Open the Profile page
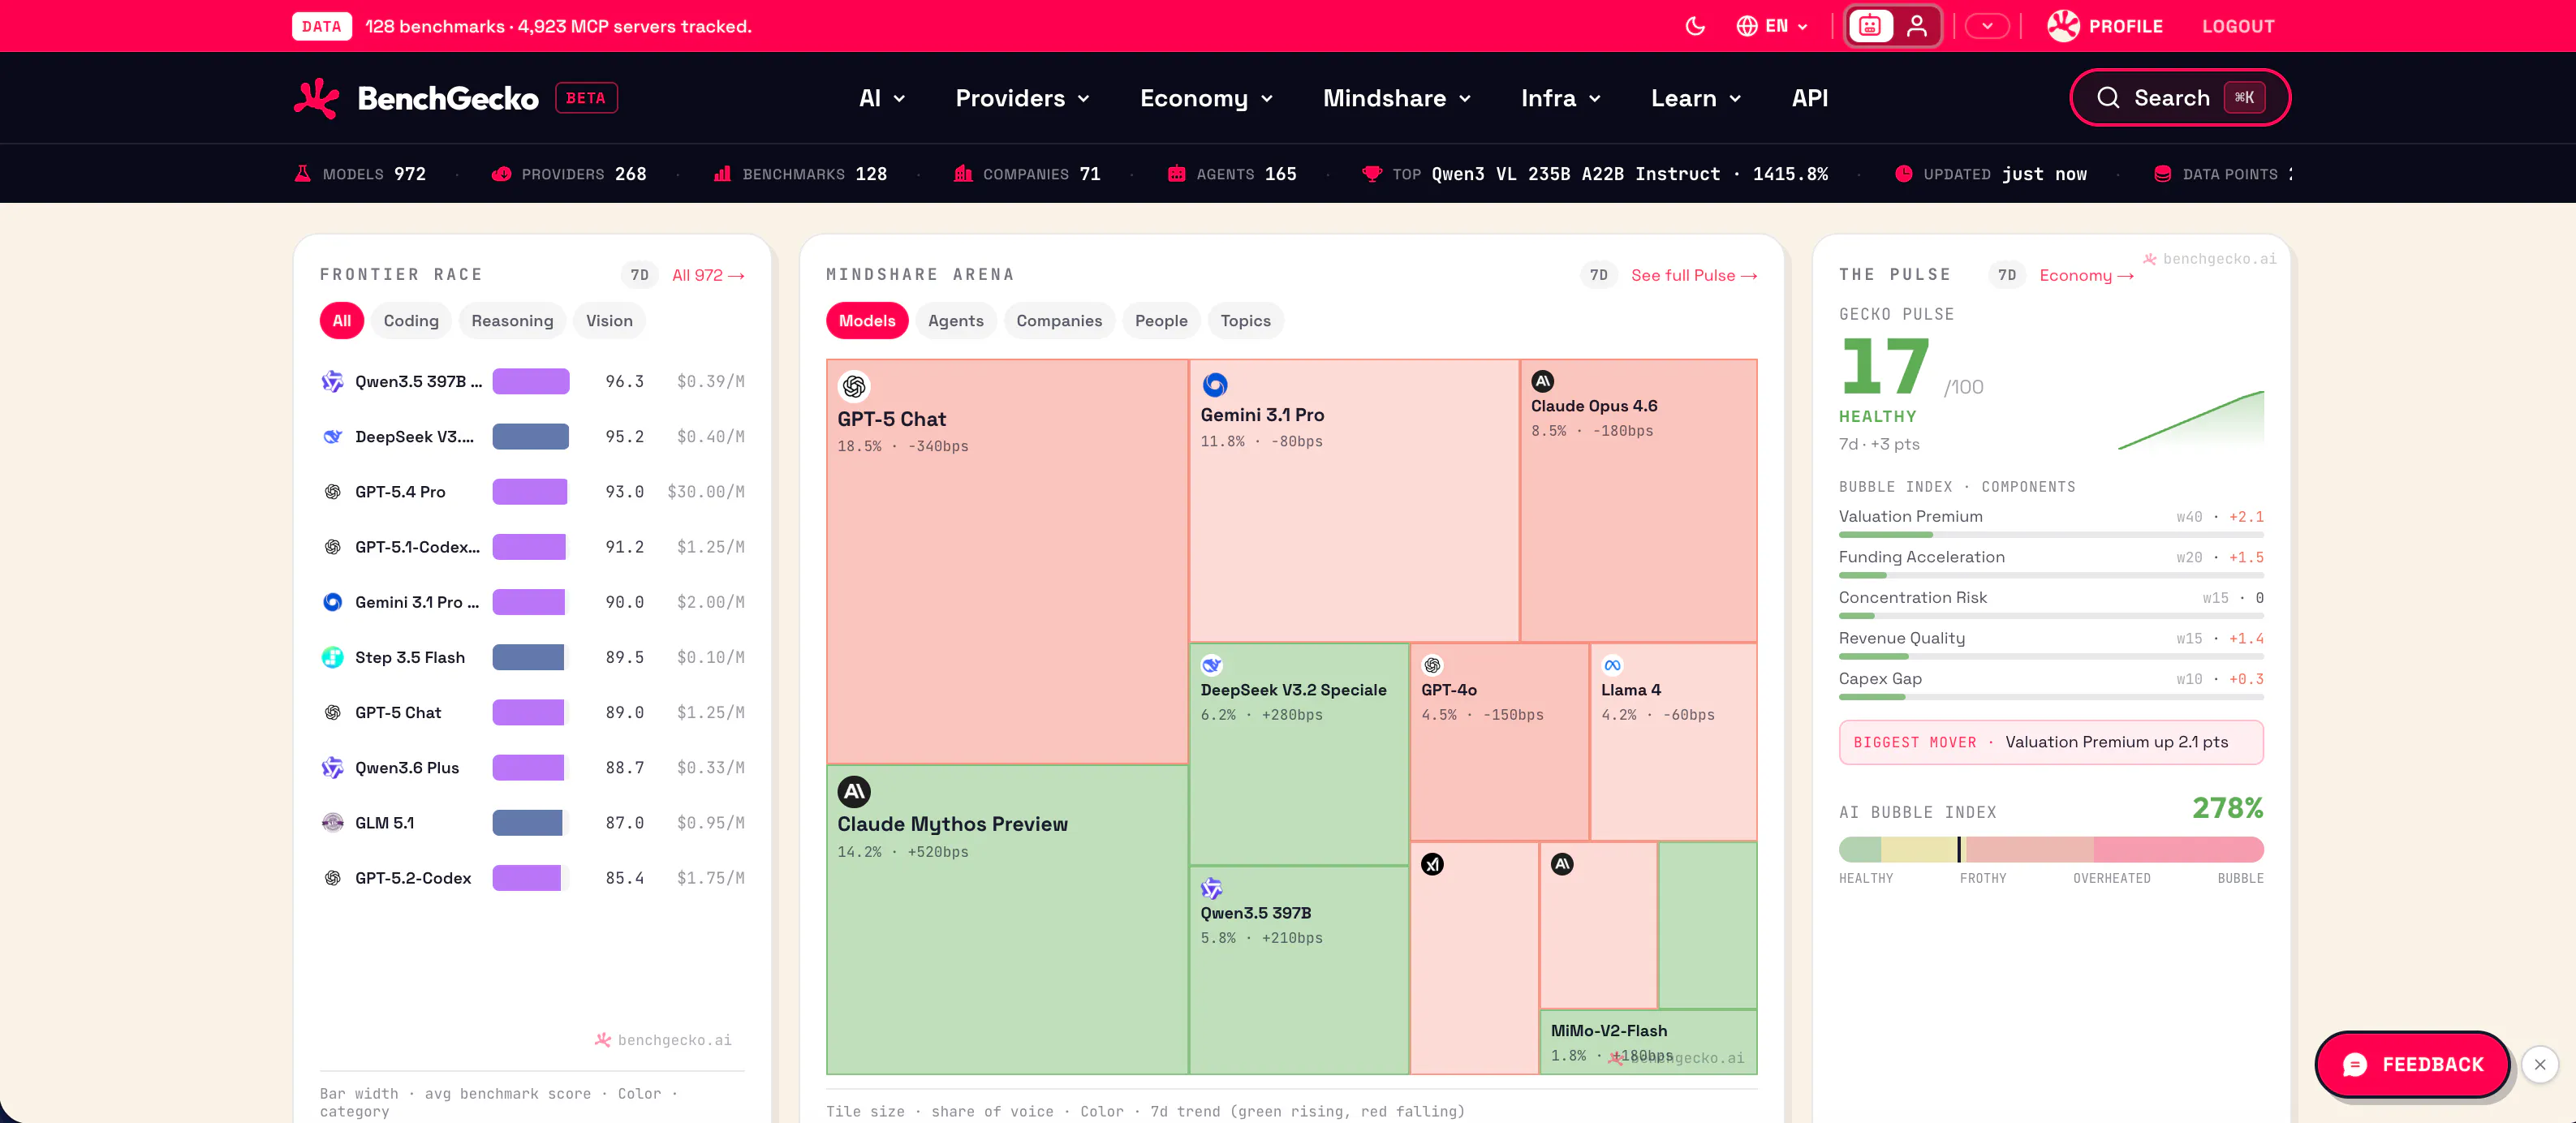The height and width of the screenshot is (1123, 2576). 2105,26
